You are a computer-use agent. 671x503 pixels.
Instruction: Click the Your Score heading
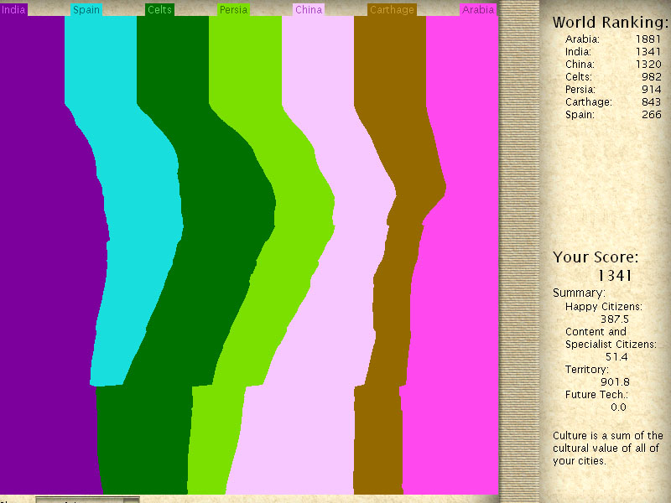coord(596,257)
